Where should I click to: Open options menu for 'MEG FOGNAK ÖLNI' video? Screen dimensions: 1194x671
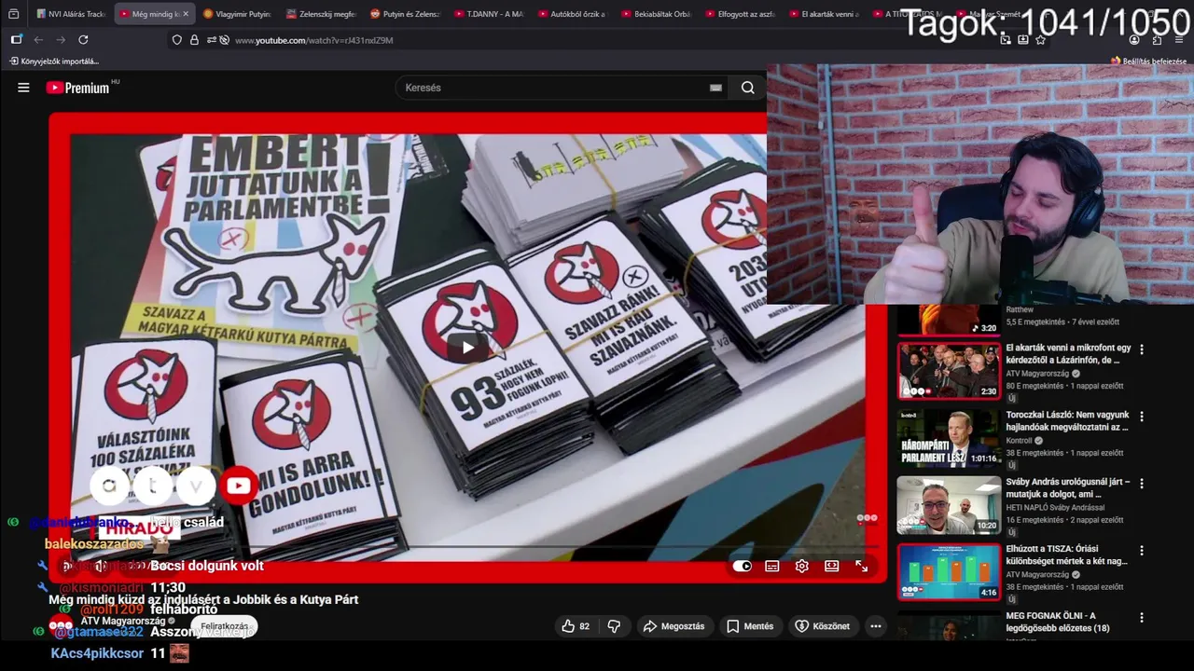click(1142, 618)
